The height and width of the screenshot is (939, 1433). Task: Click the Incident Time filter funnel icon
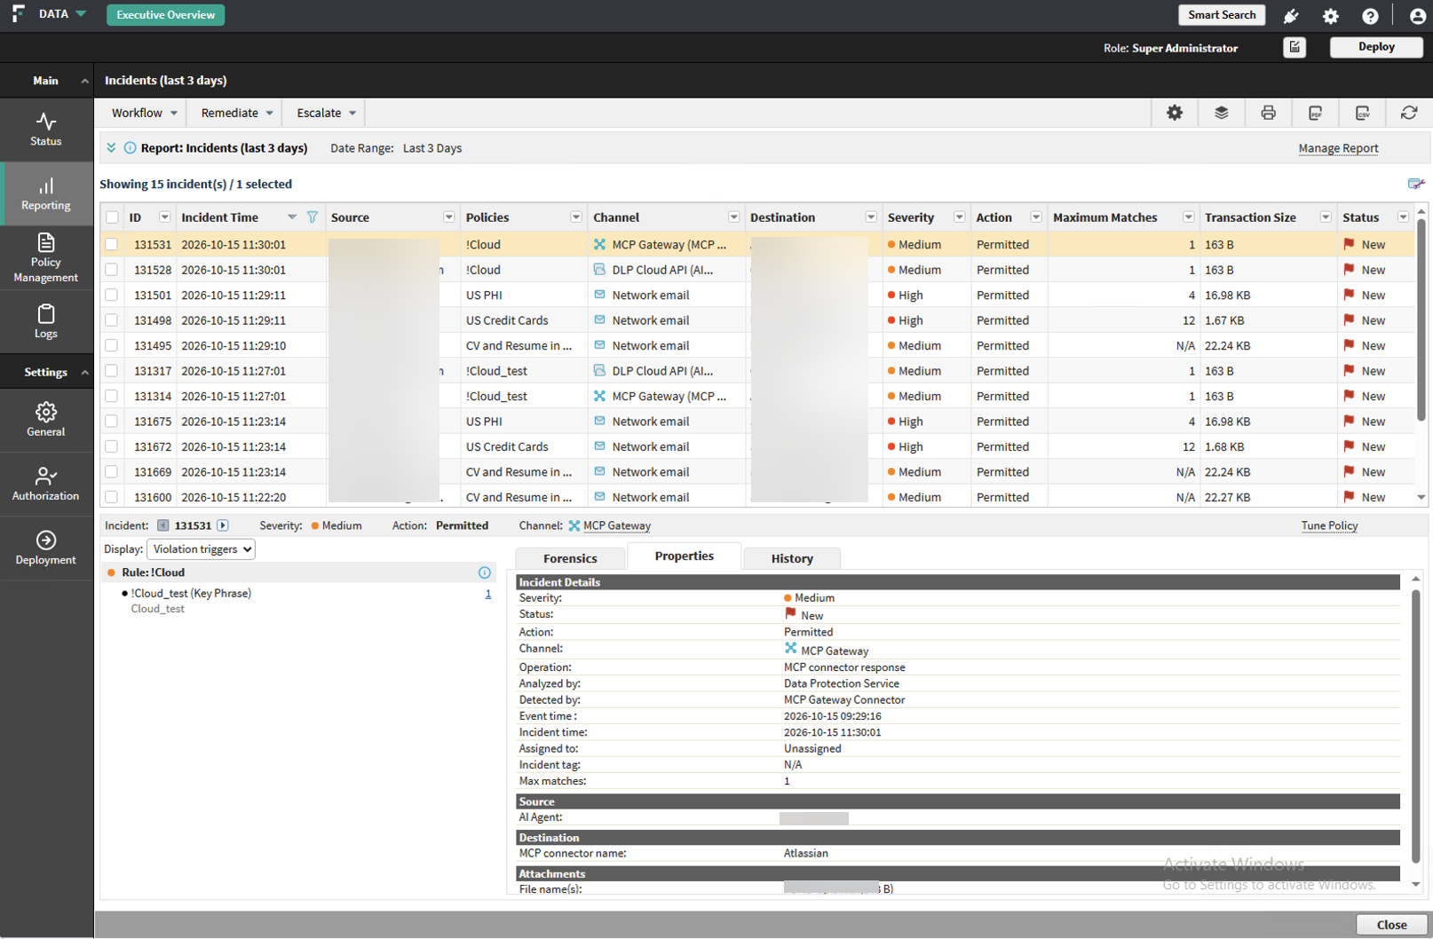312,217
